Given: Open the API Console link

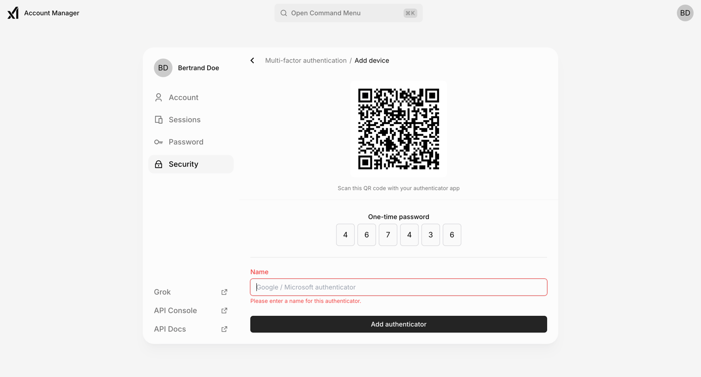Looking at the screenshot, I should coord(191,311).
